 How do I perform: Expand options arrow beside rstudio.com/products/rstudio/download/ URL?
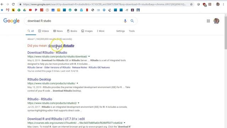coord(89,57)
